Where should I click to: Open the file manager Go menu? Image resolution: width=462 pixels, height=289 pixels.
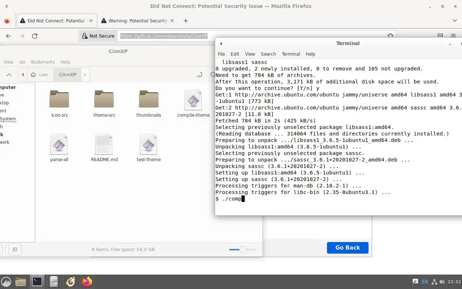click(x=22, y=62)
